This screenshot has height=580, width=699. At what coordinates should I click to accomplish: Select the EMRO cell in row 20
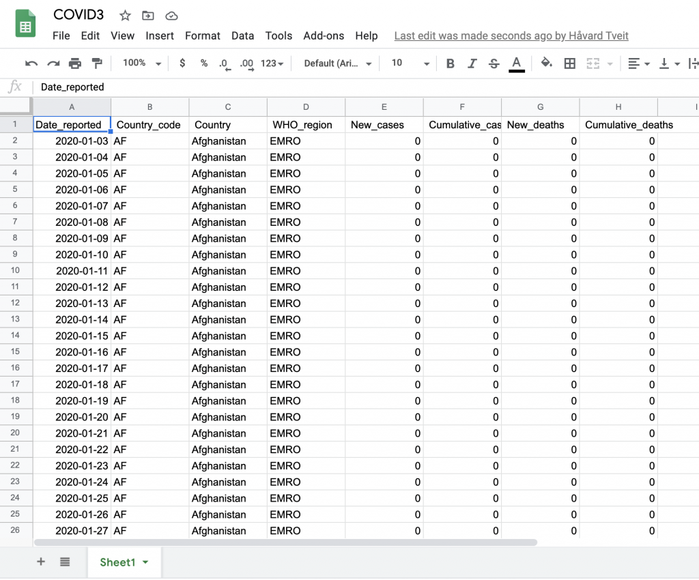tap(306, 433)
